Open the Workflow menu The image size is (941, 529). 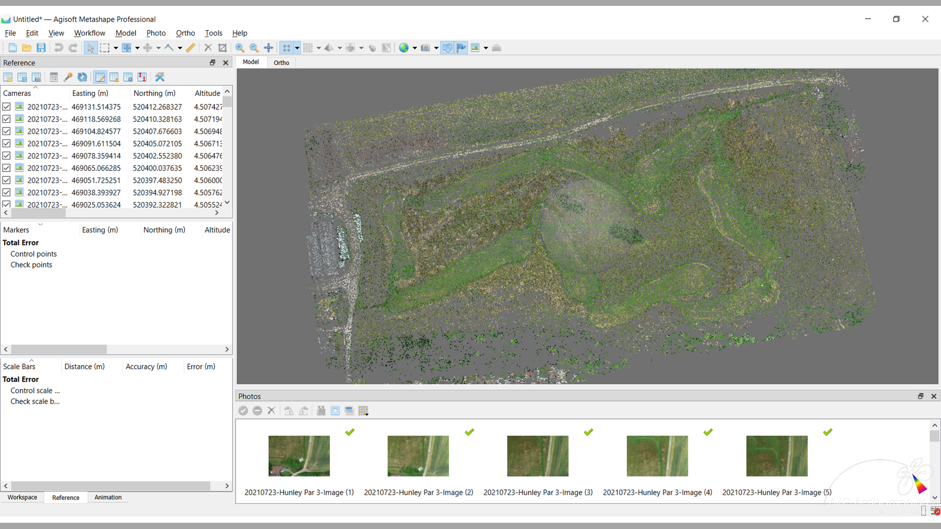point(90,33)
